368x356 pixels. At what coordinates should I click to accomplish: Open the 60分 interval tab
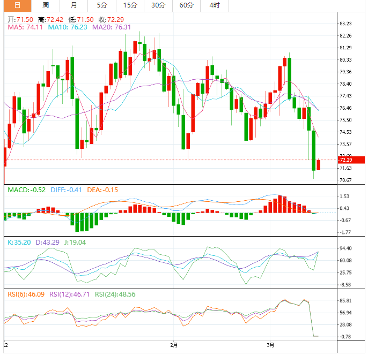(x=186, y=5)
